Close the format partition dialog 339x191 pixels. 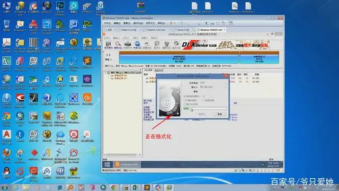tap(226, 76)
